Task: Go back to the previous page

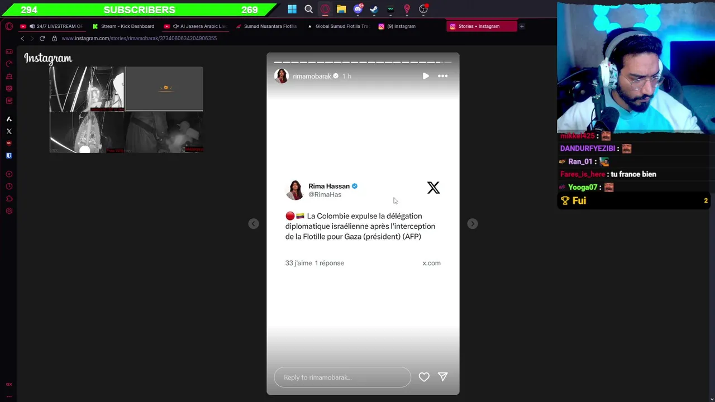Action: click(22, 39)
